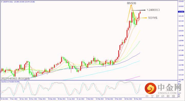This screenshot has height=101, width=185.
Task: Click the 18 Mar 2022 date label
Action: (x=128, y=99)
